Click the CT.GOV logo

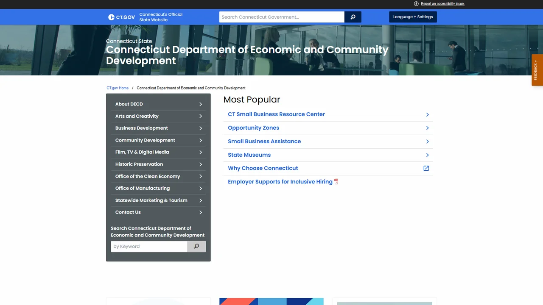pos(122,17)
